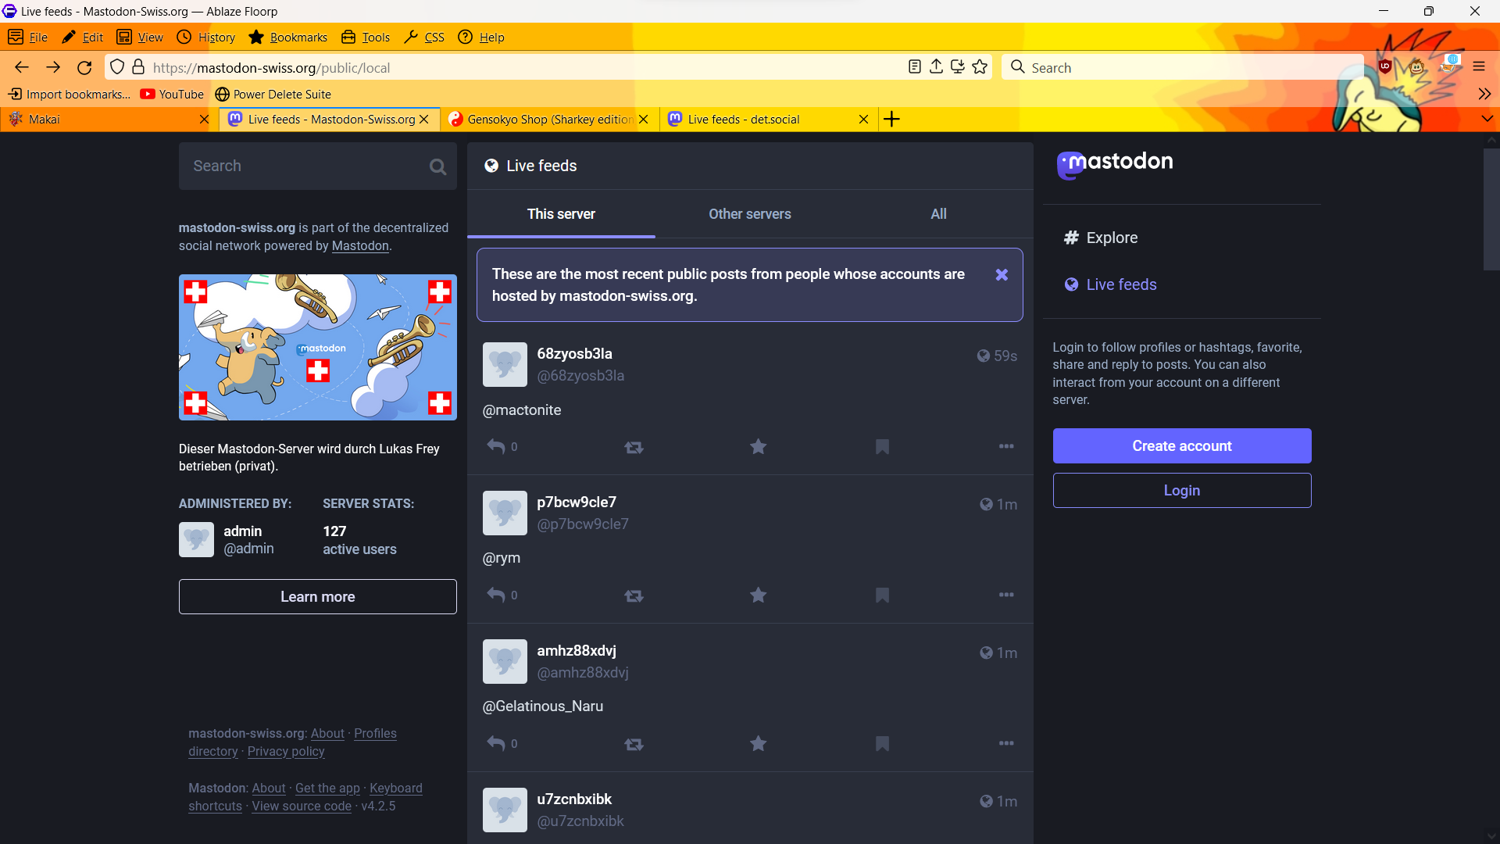Open the browser hamburger menu
Screen dimensions: 1500x844
point(1479,67)
